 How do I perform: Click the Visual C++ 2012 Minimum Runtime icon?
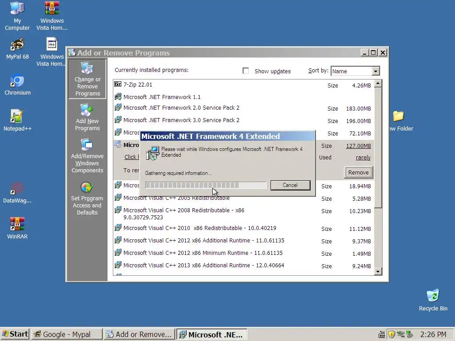117,252
